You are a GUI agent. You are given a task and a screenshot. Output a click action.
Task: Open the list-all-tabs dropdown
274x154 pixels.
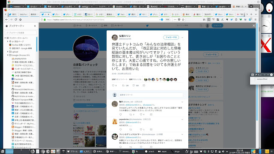[x=256, y=14]
